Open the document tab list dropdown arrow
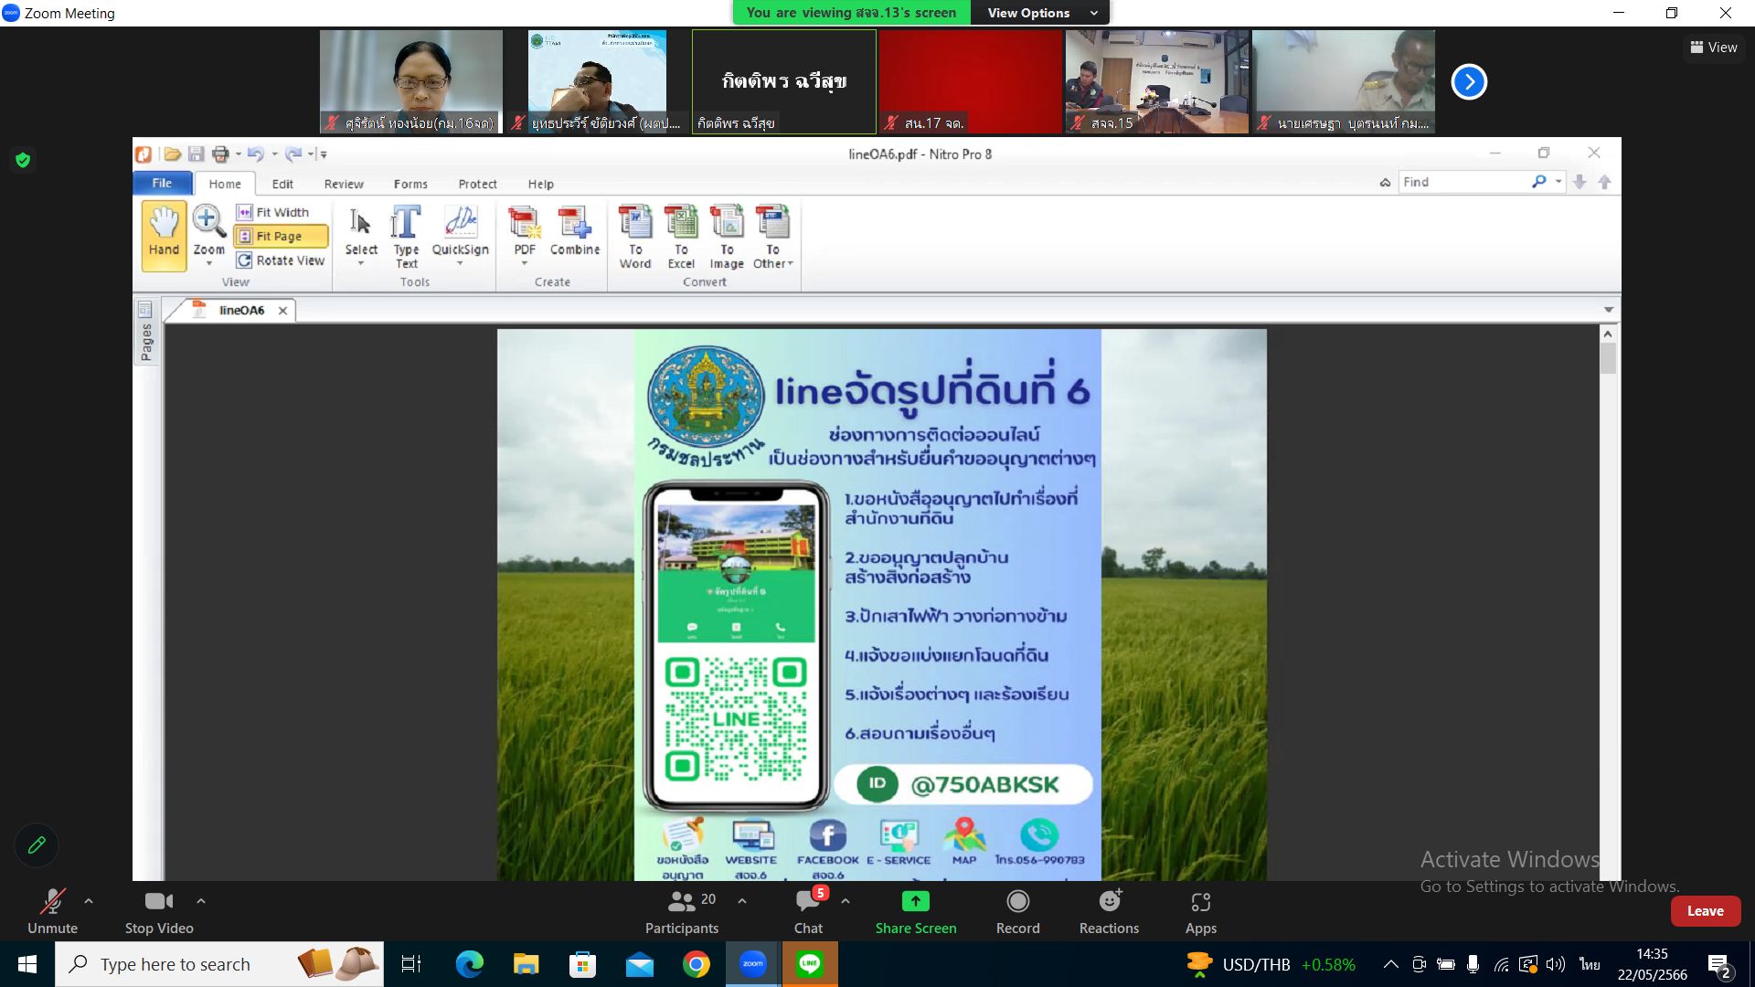The image size is (1755, 987). click(1608, 310)
